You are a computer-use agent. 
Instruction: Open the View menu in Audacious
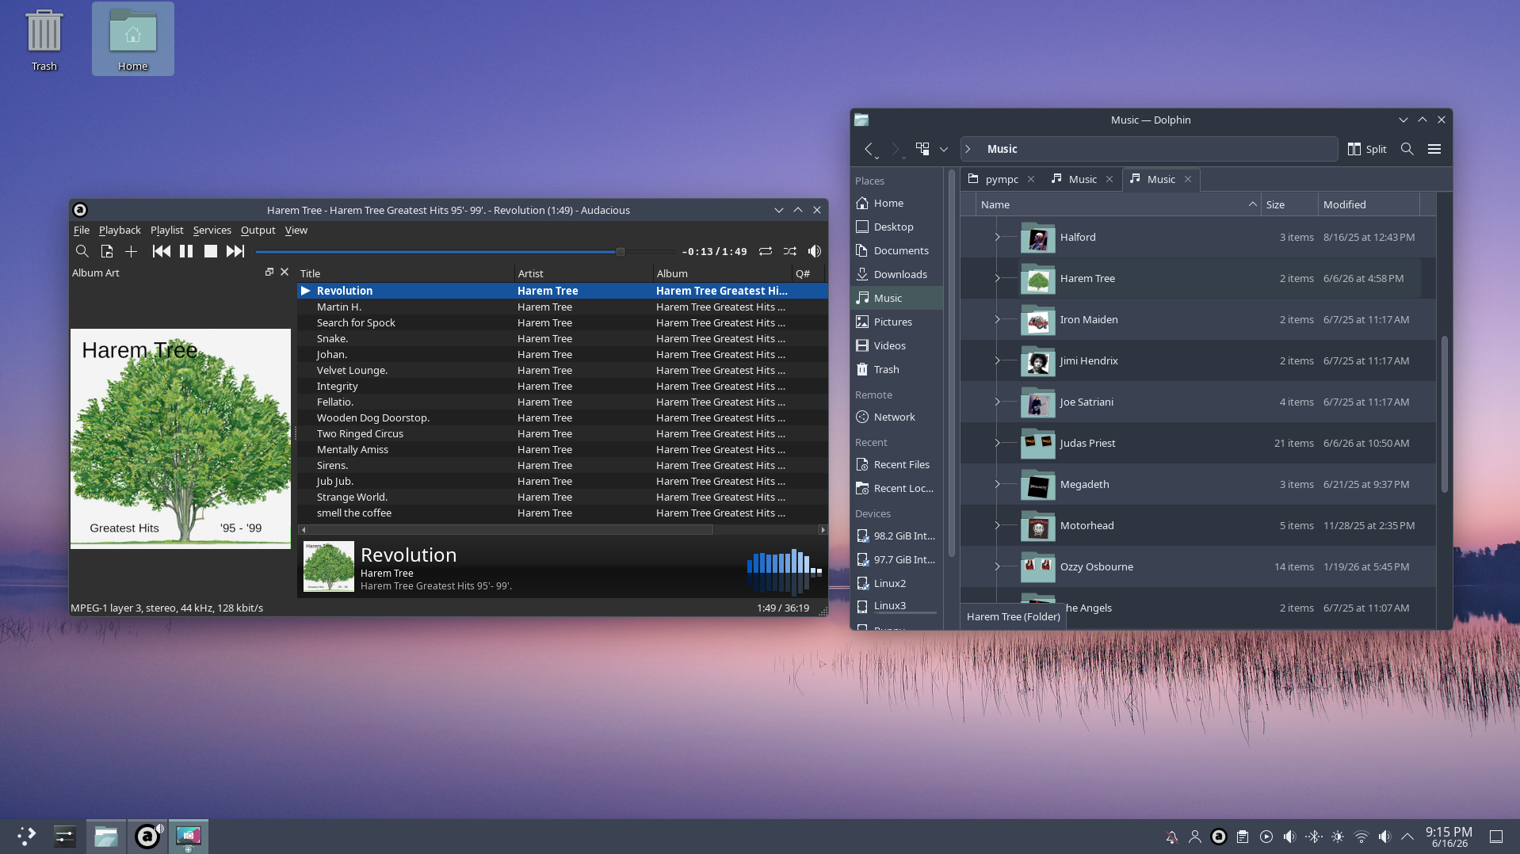(296, 230)
